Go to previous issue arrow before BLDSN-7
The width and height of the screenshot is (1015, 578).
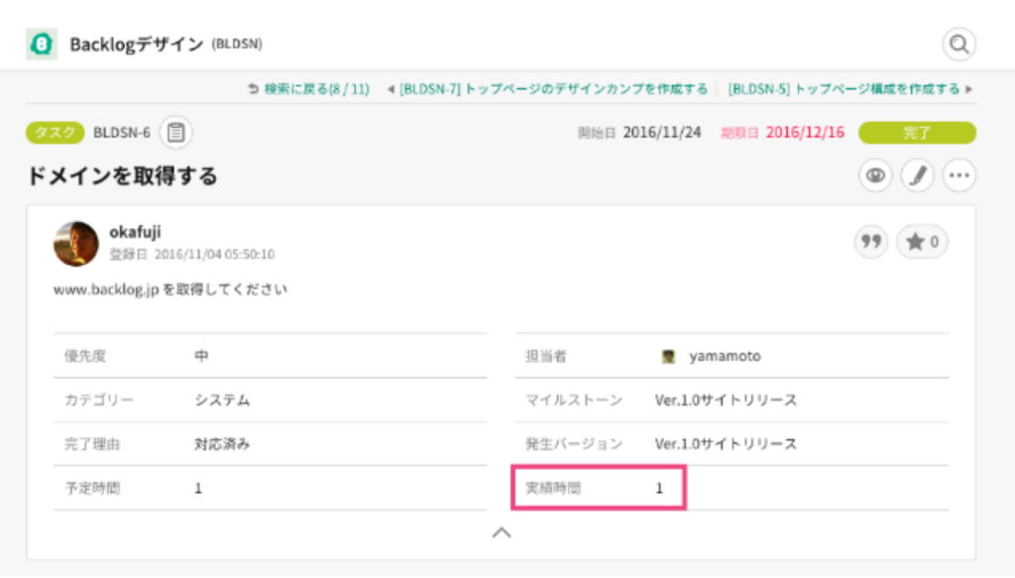point(391,89)
